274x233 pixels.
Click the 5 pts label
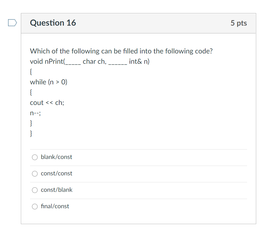239,23
